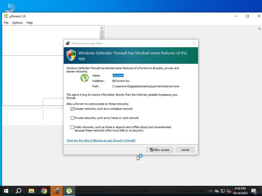Image resolution: width=262 pixels, height=196 pixels.
Task: Allow access for µTorrent through firewall
Action: tap(160, 150)
